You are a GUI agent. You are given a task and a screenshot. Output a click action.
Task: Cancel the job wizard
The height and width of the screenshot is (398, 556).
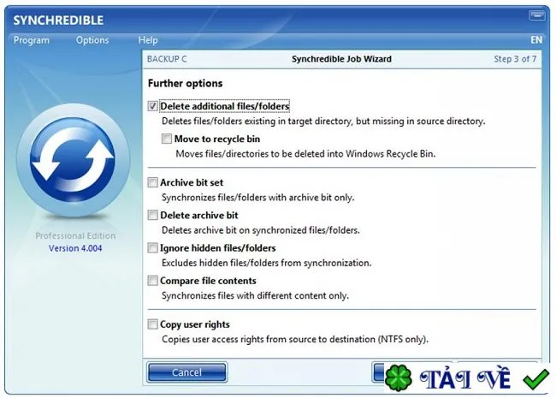(186, 372)
